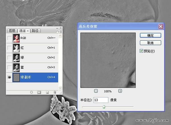Load channel as selection icon

click(31, 92)
